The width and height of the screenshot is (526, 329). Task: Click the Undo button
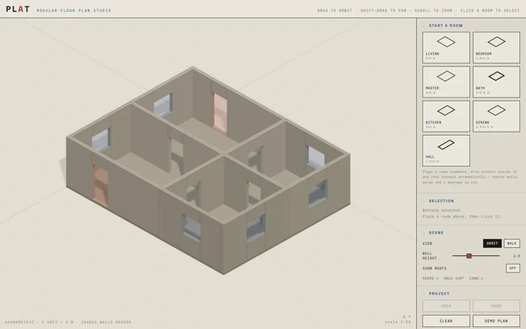click(x=446, y=306)
